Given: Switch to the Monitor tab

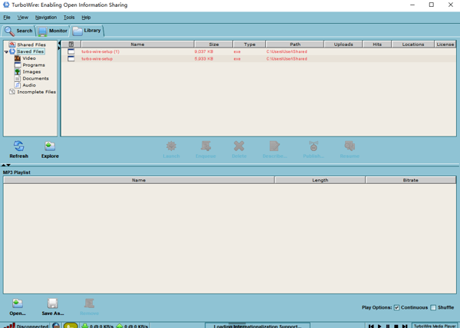Looking at the screenshot, I should (x=52, y=31).
